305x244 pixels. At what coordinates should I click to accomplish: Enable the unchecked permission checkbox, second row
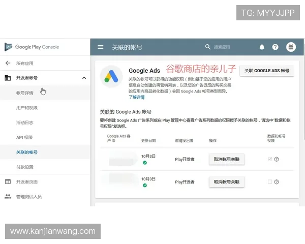click(269, 182)
